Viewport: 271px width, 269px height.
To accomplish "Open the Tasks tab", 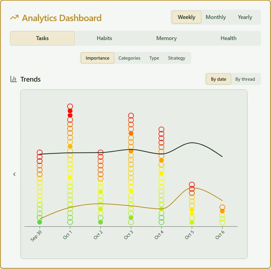I will (42, 38).
